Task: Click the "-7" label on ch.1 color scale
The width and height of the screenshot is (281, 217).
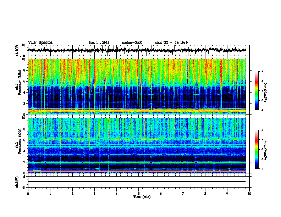Action: (262, 110)
